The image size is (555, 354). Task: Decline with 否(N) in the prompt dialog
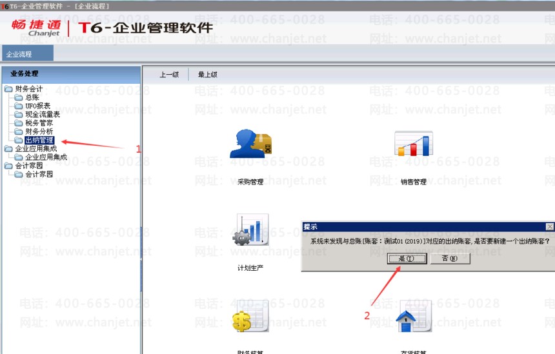[x=450, y=259]
